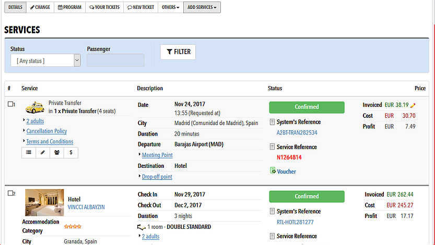This screenshot has width=435, height=245.
Task: Click the Confirmed status of Private Transfer
Action: [307, 107]
